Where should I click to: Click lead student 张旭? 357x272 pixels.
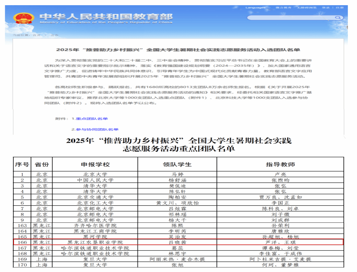point(177,265)
